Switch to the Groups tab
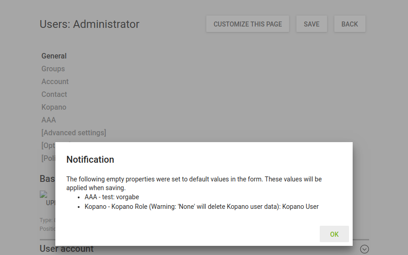The height and width of the screenshot is (255, 408). click(53, 69)
